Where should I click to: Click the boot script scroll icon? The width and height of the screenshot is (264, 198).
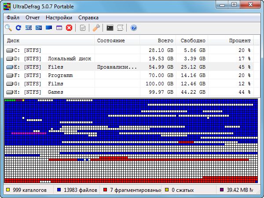[120, 28]
